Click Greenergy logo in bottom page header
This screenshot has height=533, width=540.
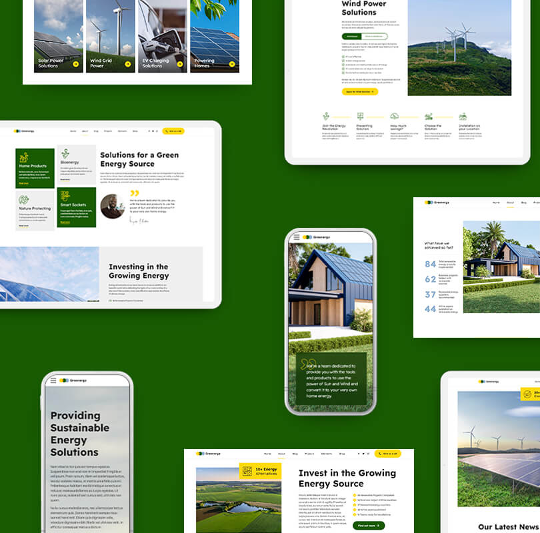click(x=208, y=454)
